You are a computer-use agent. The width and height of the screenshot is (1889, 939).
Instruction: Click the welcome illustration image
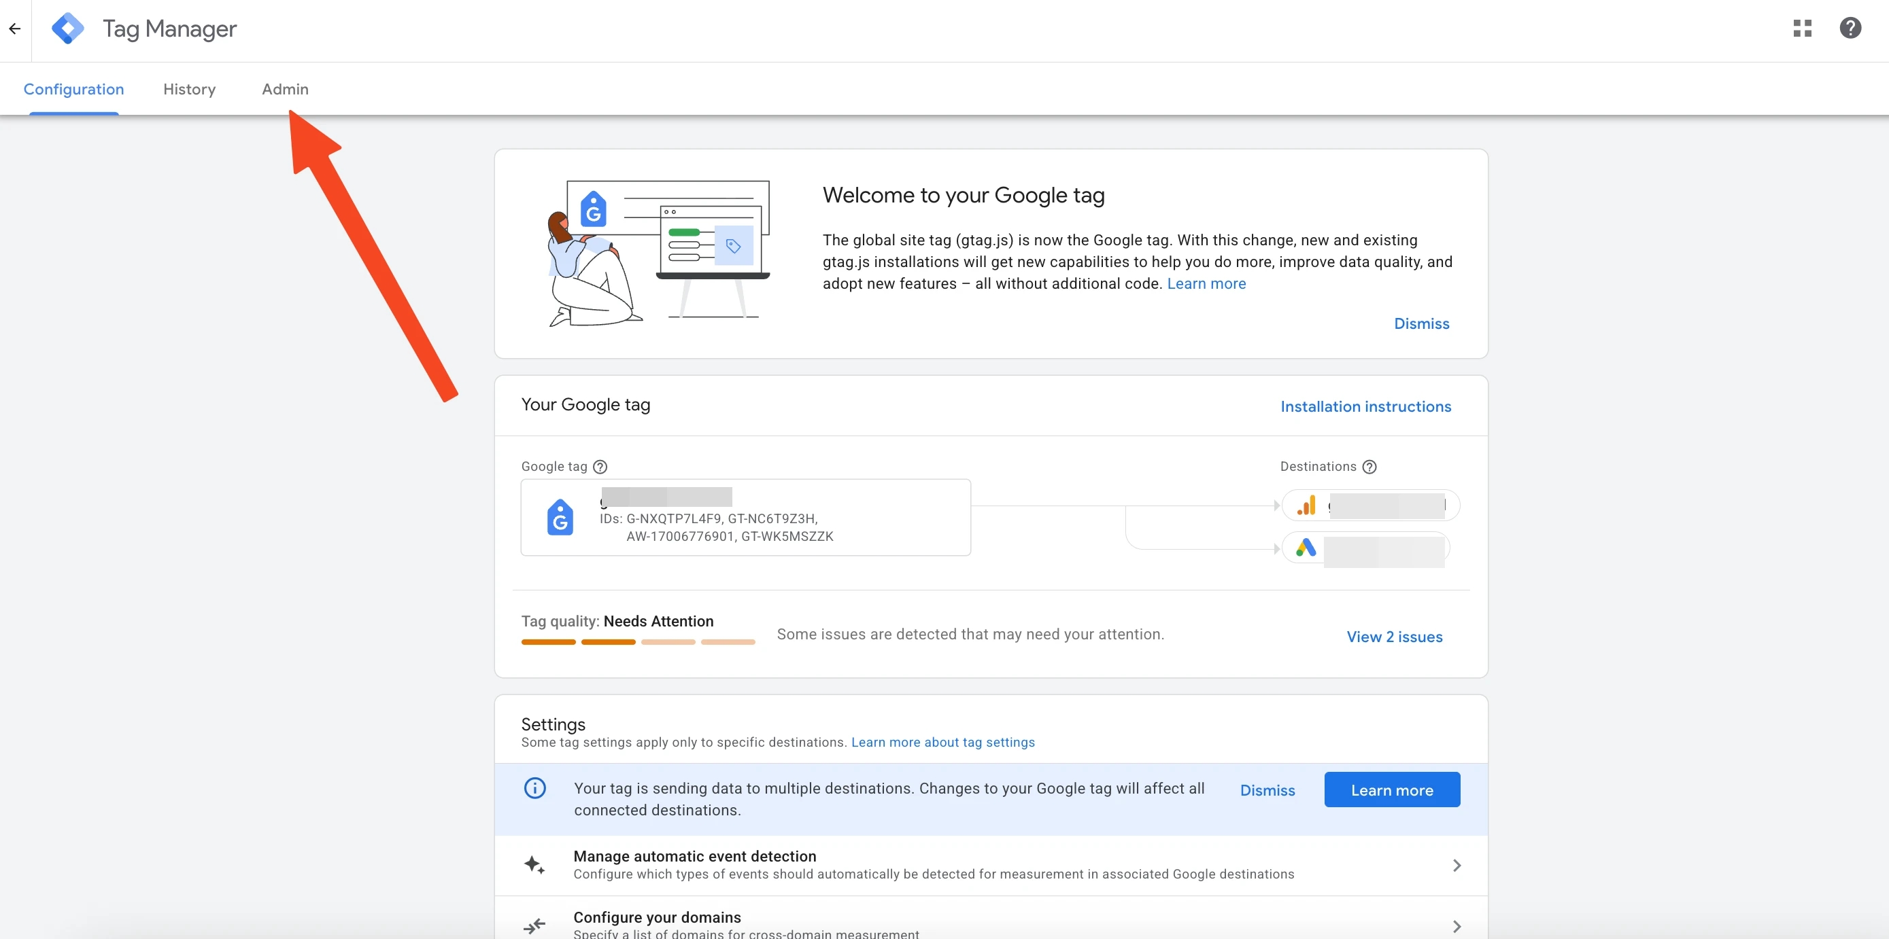pos(658,253)
